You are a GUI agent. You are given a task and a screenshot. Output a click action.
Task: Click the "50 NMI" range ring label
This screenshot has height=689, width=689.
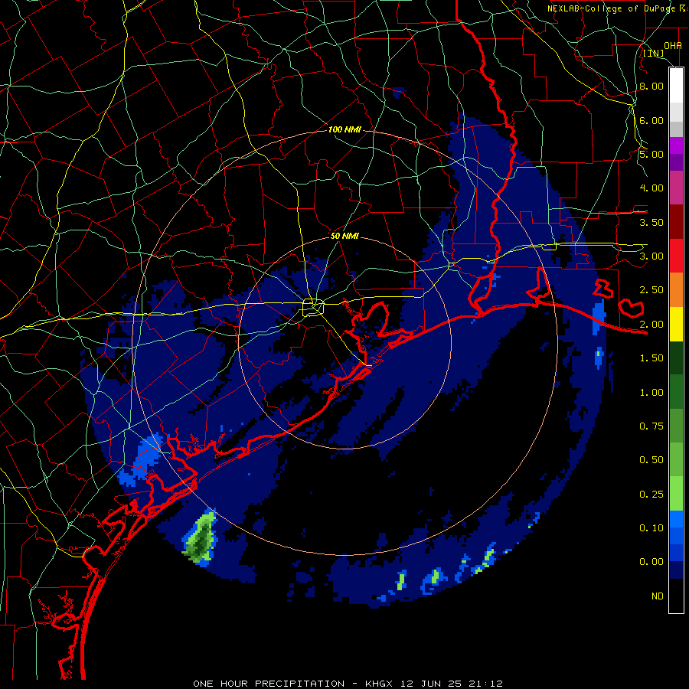click(x=344, y=236)
